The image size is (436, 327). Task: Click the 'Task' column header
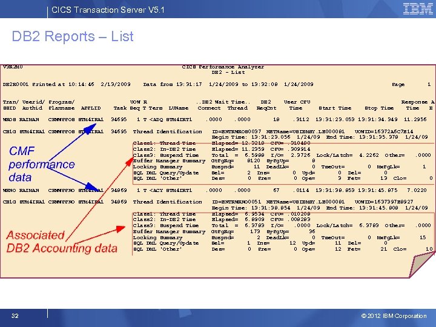[120, 108]
